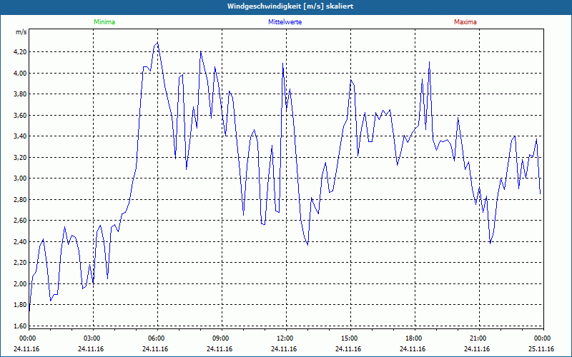This screenshot has height=357, width=572.
Task: Select the 2,80 y-axis value
Action: (x=20, y=200)
